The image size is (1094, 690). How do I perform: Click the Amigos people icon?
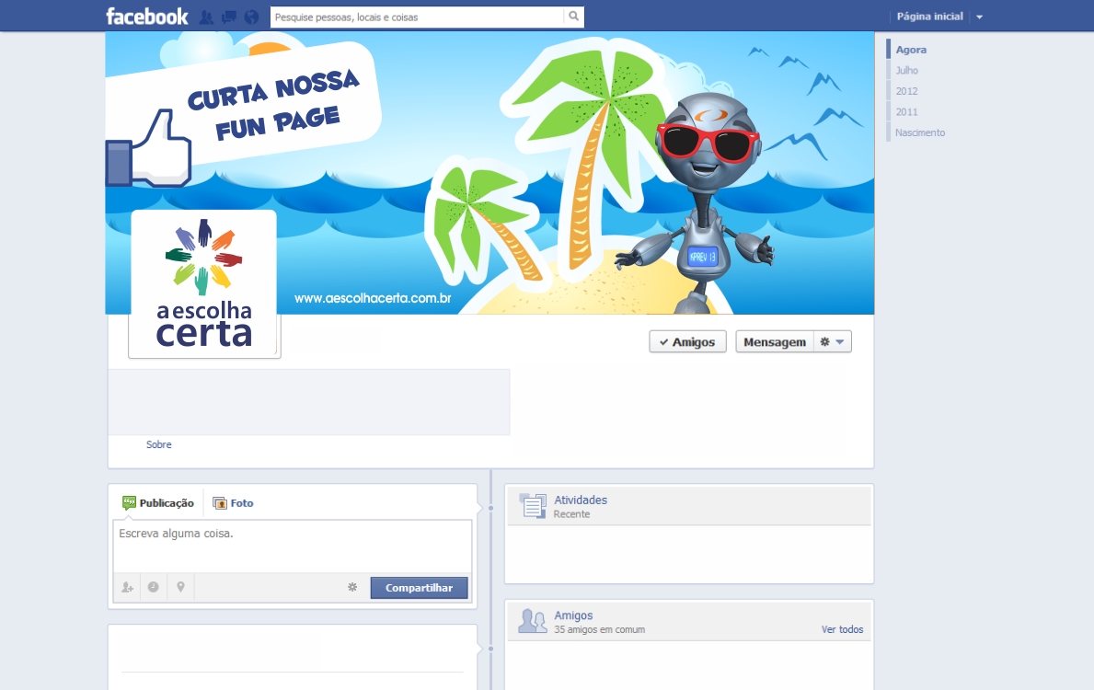coord(533,621)
